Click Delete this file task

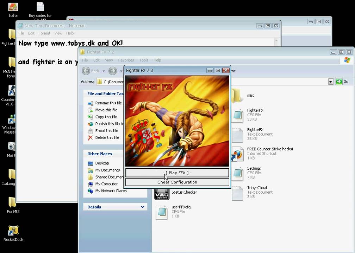(x=107, y=138)
